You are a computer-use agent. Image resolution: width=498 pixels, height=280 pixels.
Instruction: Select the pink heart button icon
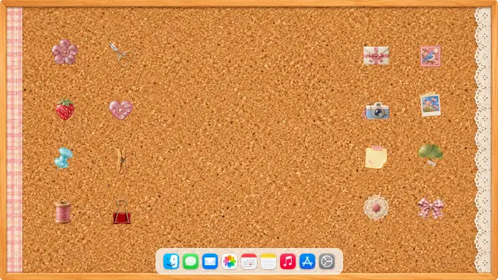[121, 110]
